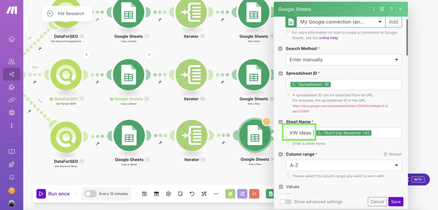Toggle the Search Method map checkbox
438x210 pixels.
pyautogui.click(x=280, y=49)
